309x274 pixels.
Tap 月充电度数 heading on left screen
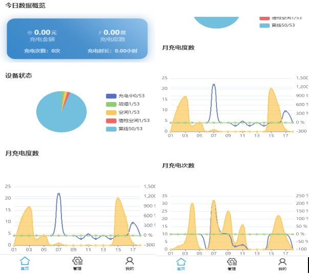(x=22, y=153)
